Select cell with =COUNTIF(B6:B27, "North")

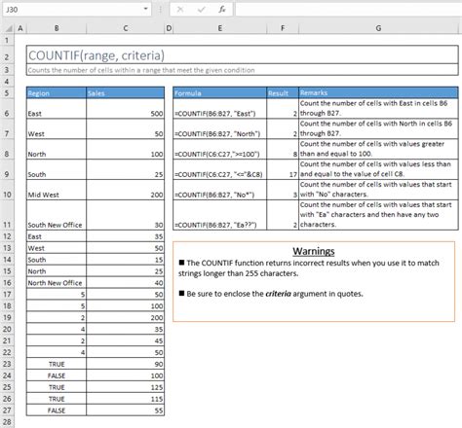point(220,129)
